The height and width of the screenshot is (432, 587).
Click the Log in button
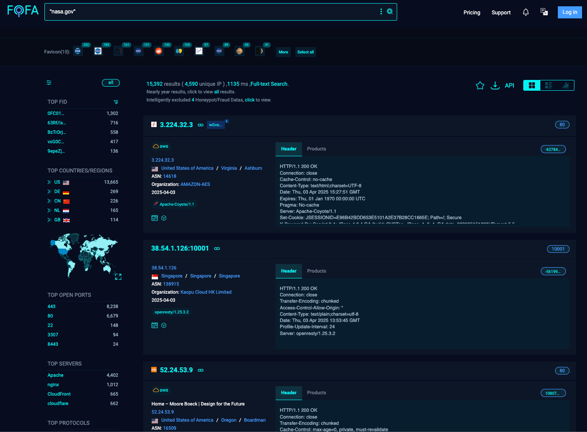(569, 12)
